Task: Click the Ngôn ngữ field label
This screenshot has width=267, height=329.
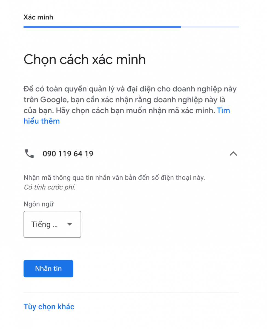Action: tap(39, 204)
